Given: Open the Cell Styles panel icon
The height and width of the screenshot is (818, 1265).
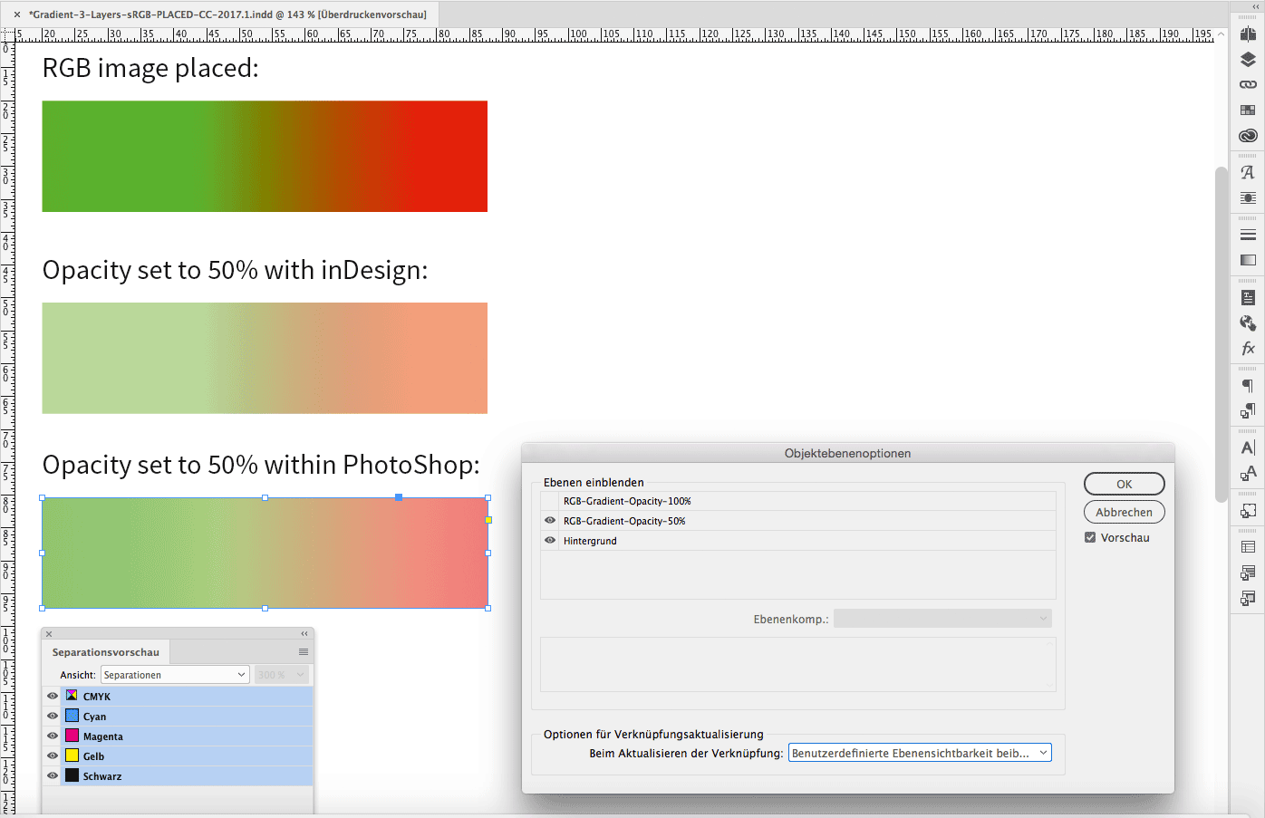Looking at the screenshot, I should tap(1248, 598).
